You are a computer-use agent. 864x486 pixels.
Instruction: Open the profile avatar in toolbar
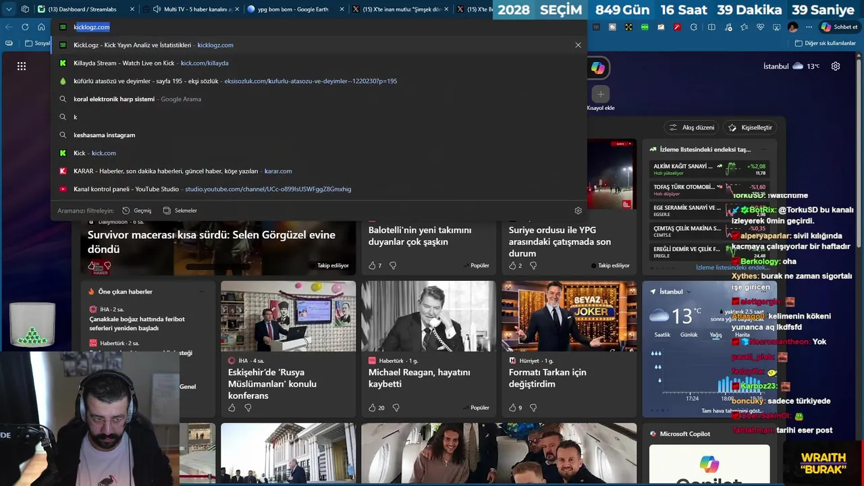(792, 27)
